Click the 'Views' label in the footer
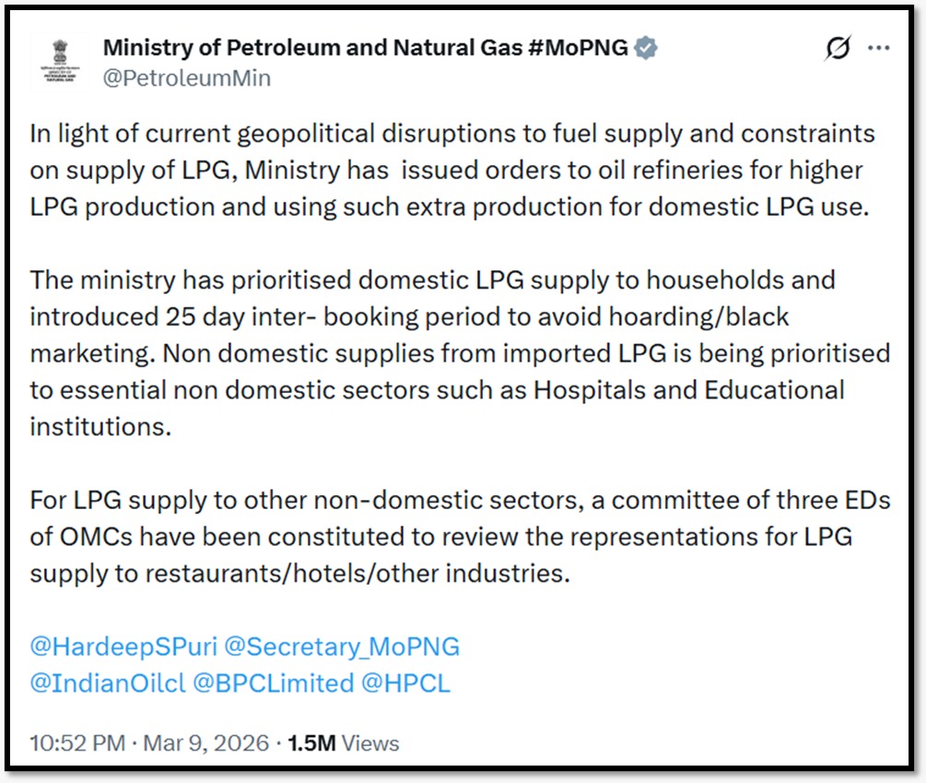The height and width of the screenshot is (783, 926). 370,743
